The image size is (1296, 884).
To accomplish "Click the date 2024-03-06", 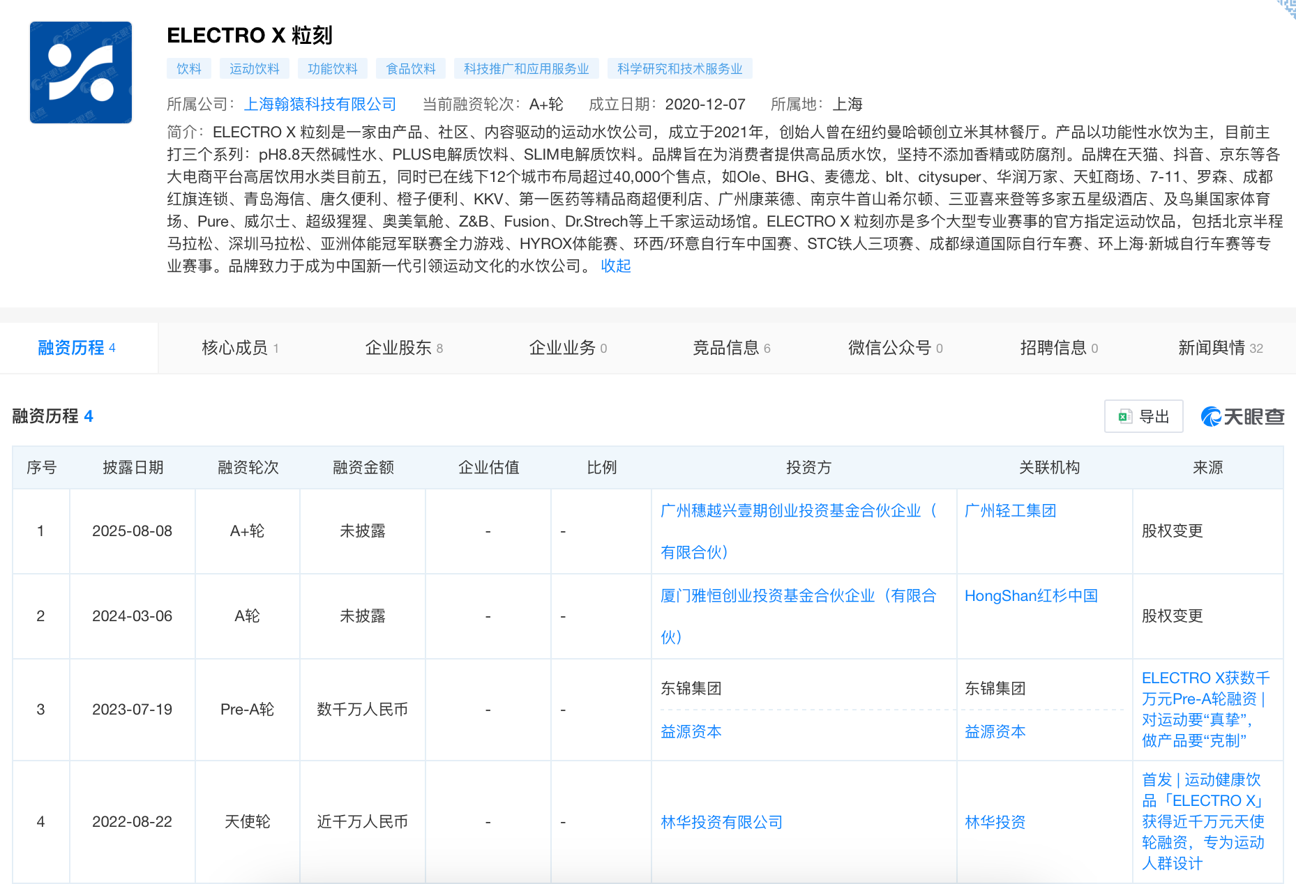I will (133, 616).
